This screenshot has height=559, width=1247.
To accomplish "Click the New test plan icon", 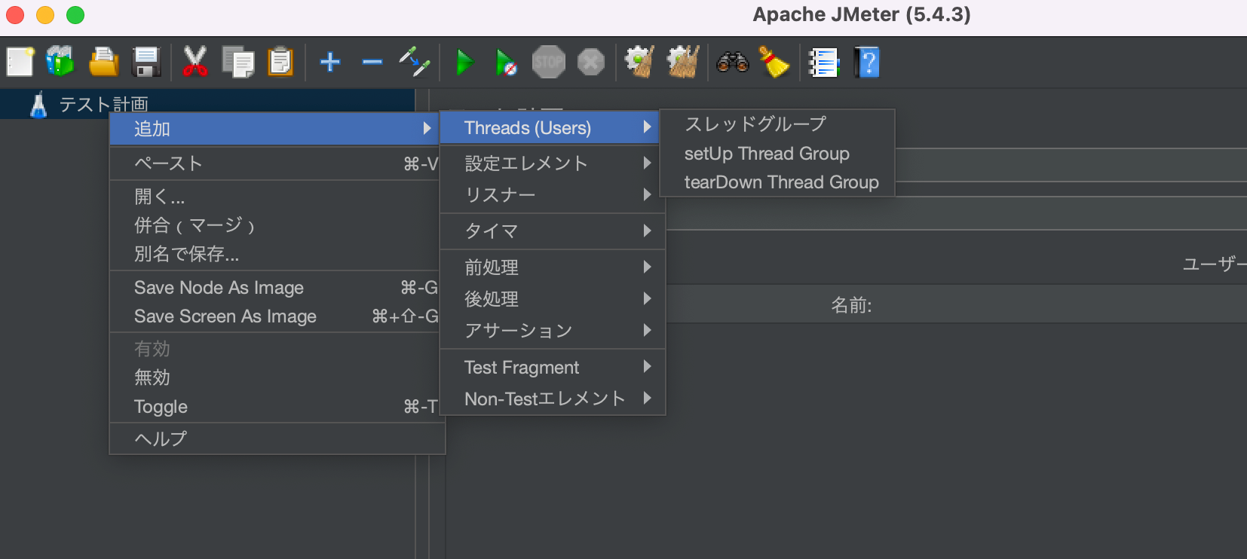I will (20, 62).
